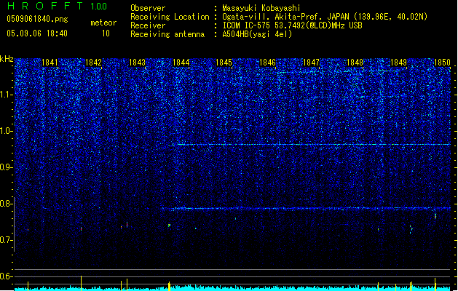The height and width of the screenshot is (291, 458).
Task: Click the date stamp 05.09.06 18:40
Action: click(37, 33)
